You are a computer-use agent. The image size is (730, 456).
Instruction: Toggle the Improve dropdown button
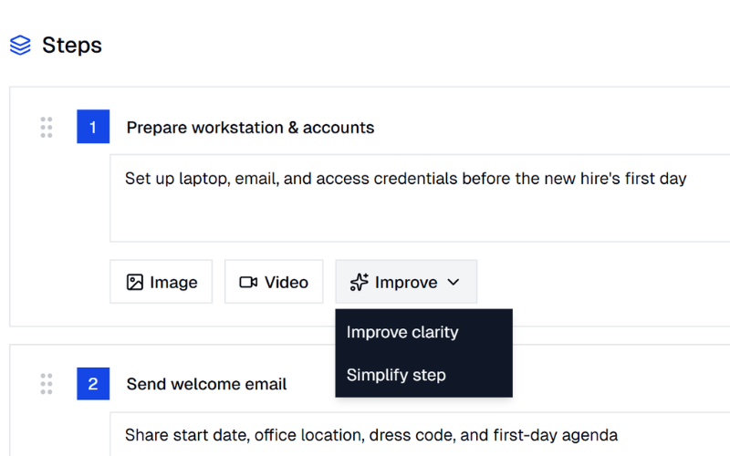406,282
